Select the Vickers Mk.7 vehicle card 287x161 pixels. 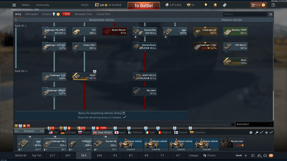[x=85, y=47]
